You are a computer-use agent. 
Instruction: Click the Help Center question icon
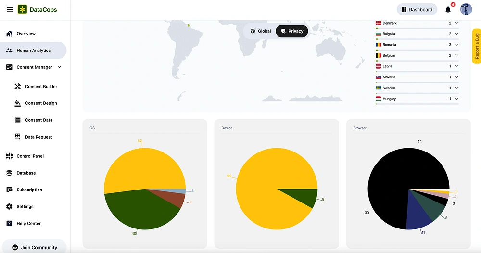coord(9,224)
